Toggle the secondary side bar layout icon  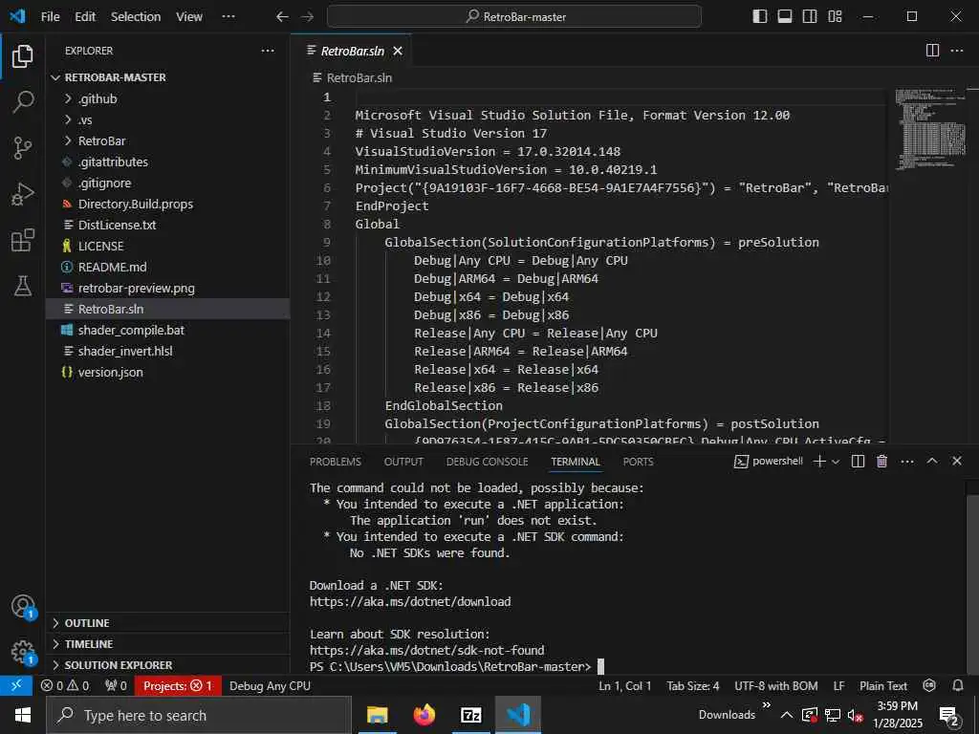[x=810, y=17]
